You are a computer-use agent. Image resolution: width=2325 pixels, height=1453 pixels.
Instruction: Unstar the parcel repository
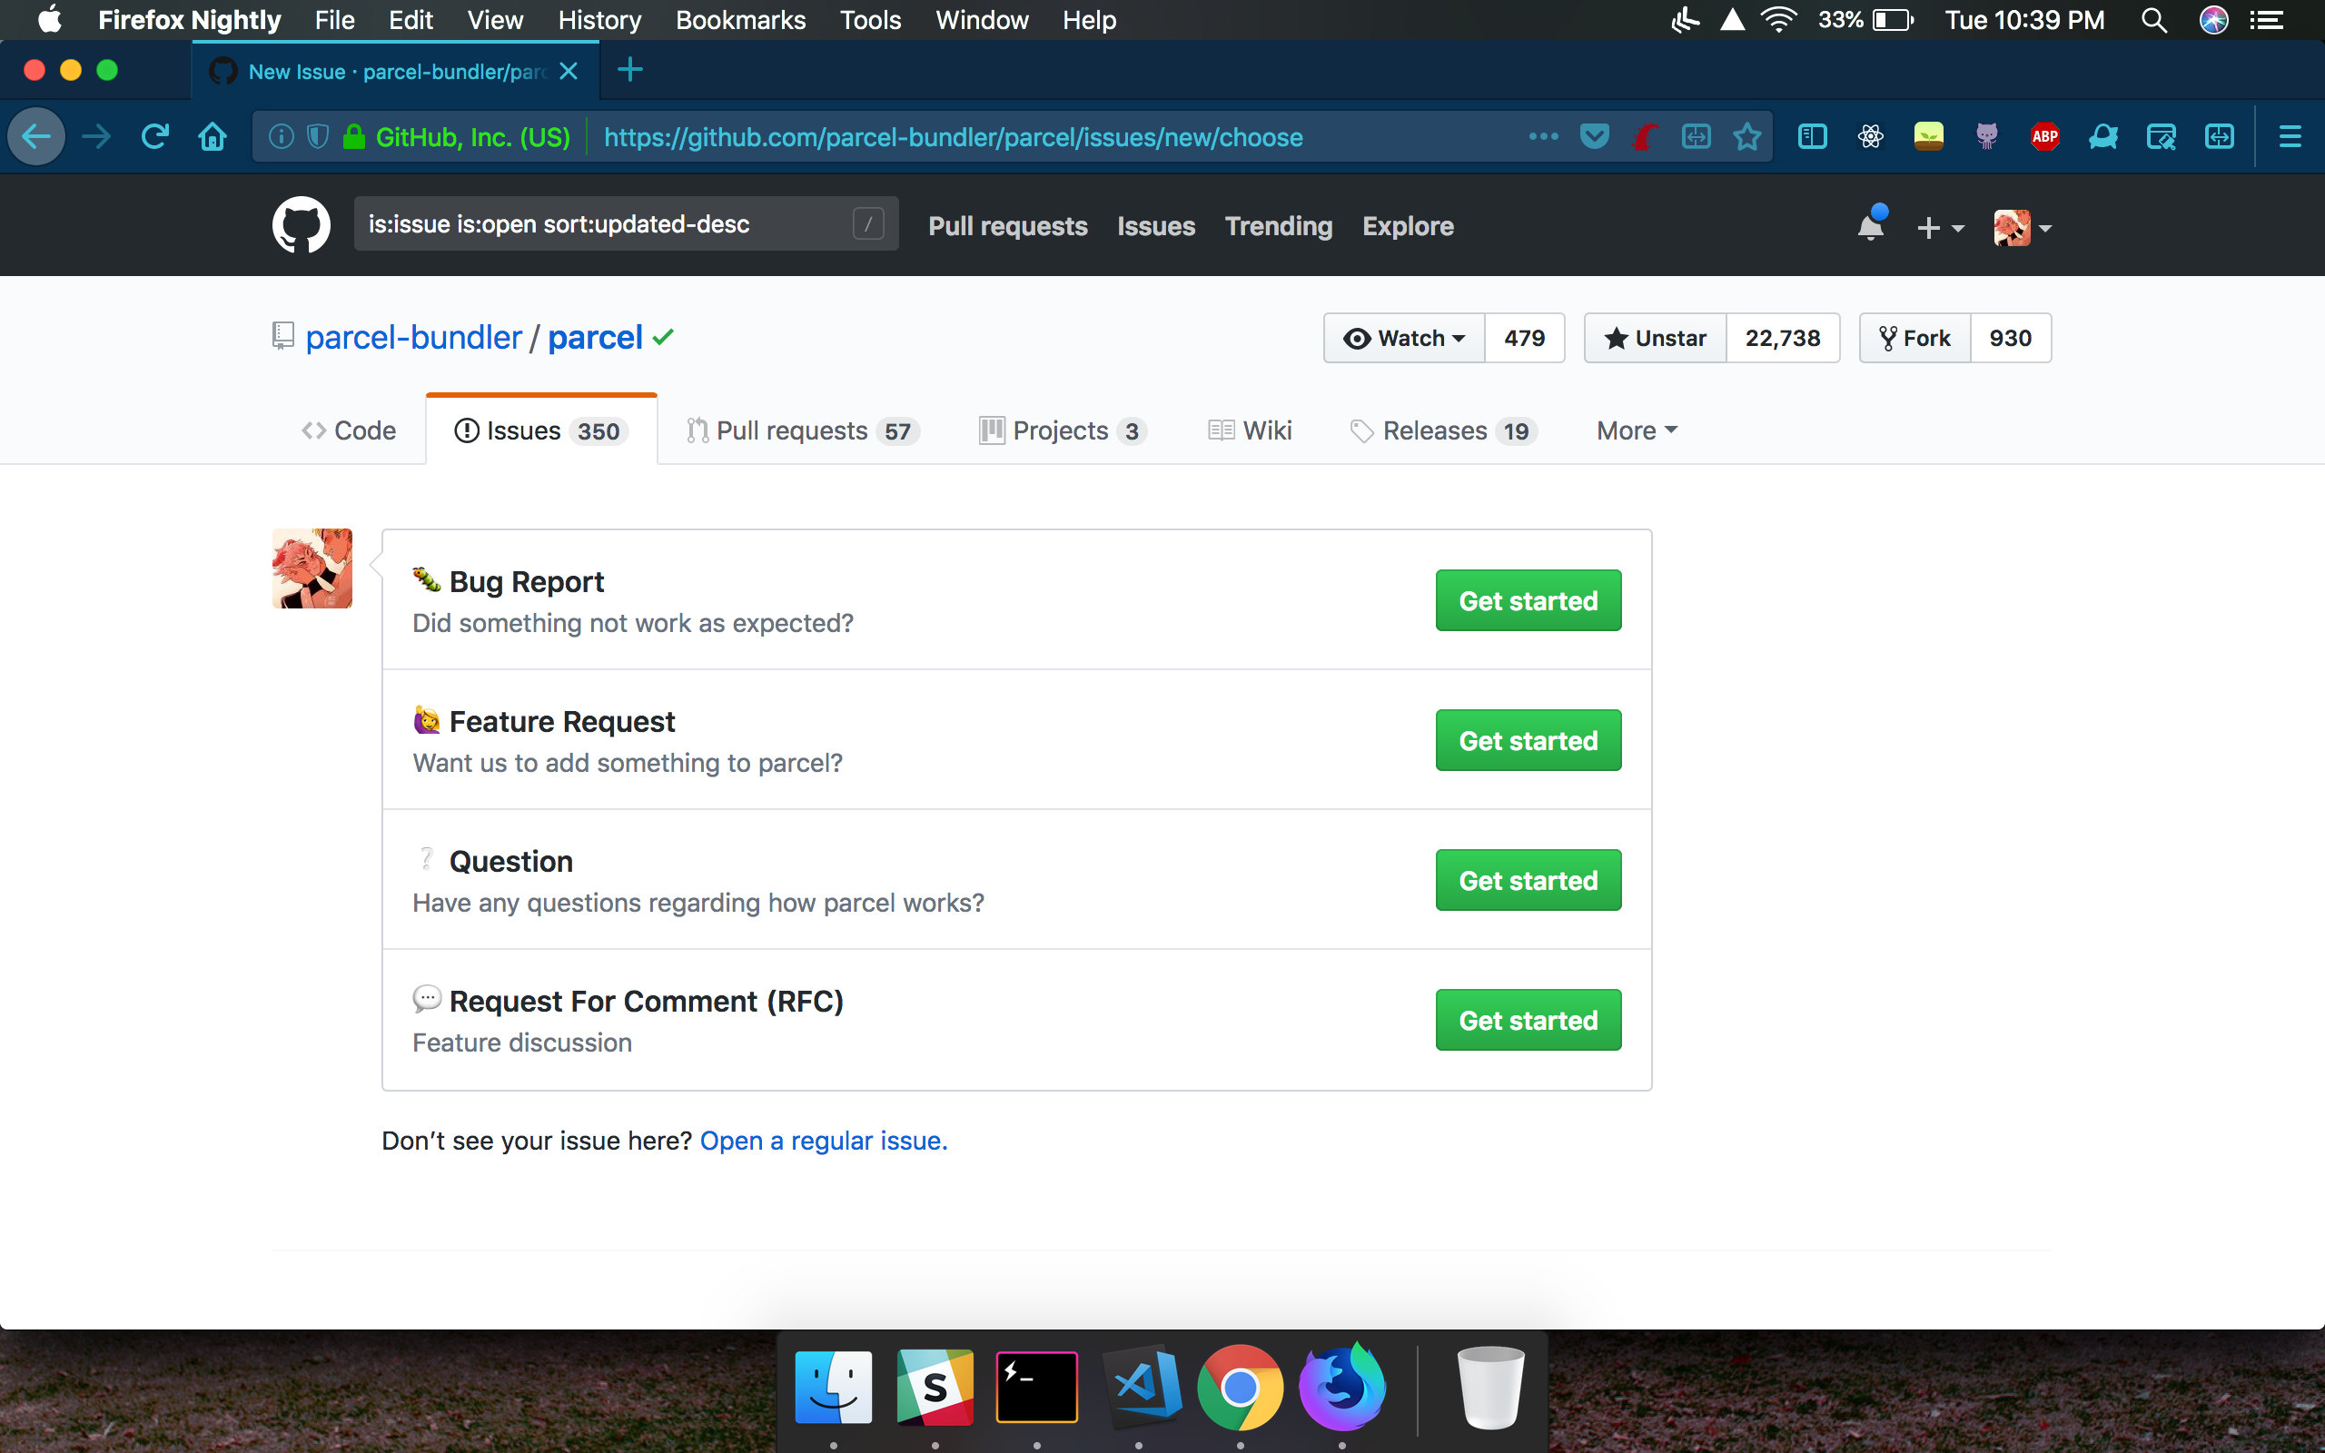tap(1654, 337)
